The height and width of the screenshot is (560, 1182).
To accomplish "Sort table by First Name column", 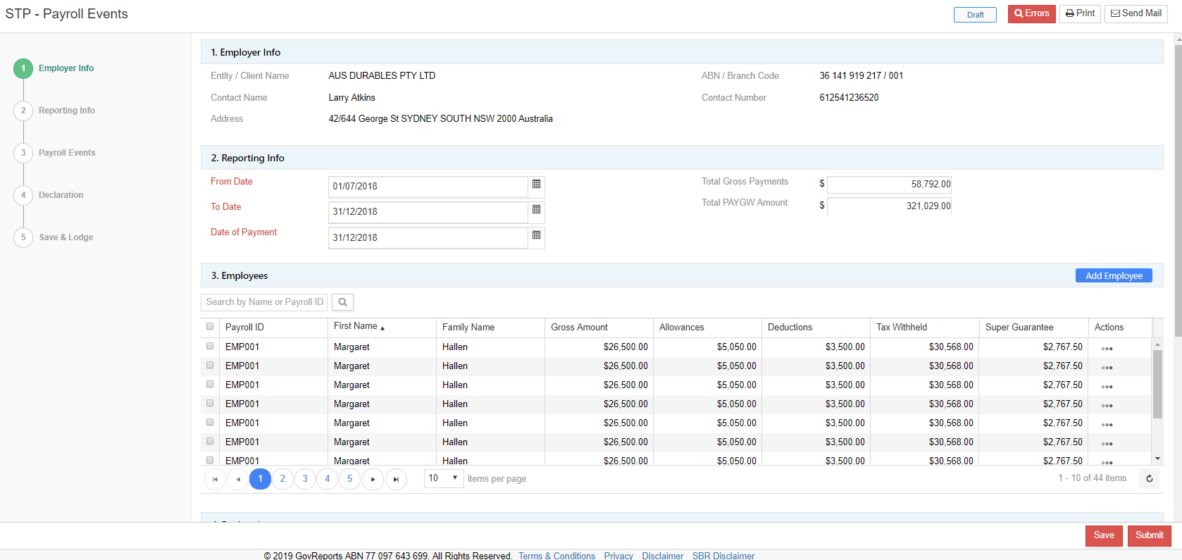I will pos(356,327).
